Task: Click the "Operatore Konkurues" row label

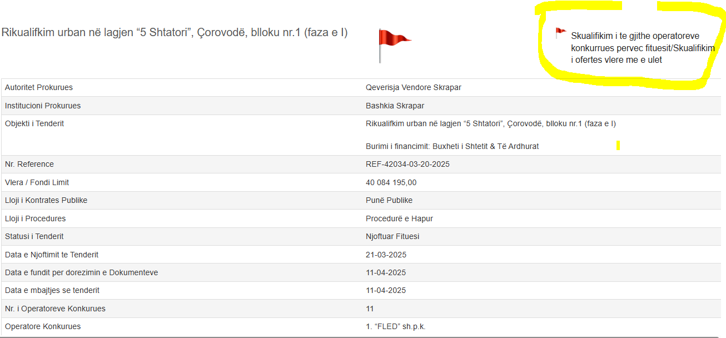Action: coord(43,326)
